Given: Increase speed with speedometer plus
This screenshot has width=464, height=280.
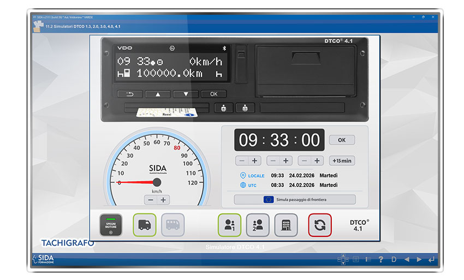Looking at the screenshot, I should (x=163, y=200).
